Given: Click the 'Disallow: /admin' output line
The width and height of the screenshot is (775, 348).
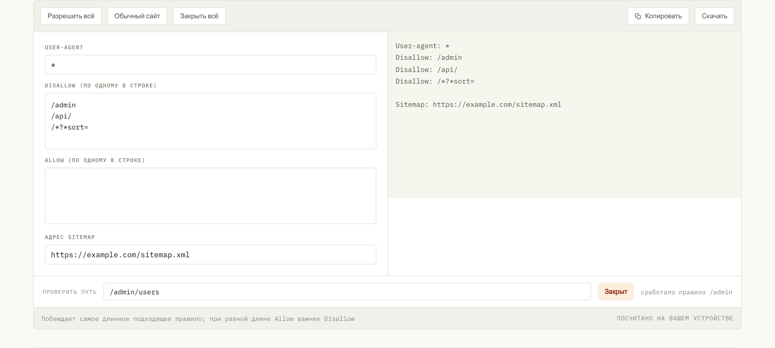Looking at the screenshot, I should pos(428,58).
